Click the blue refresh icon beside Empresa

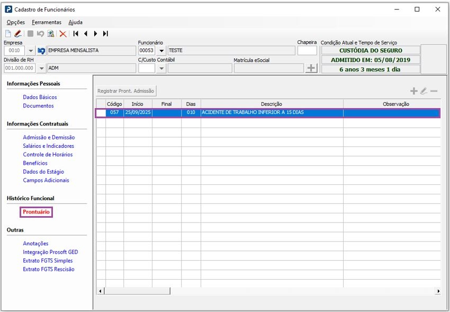pos(41,51)
